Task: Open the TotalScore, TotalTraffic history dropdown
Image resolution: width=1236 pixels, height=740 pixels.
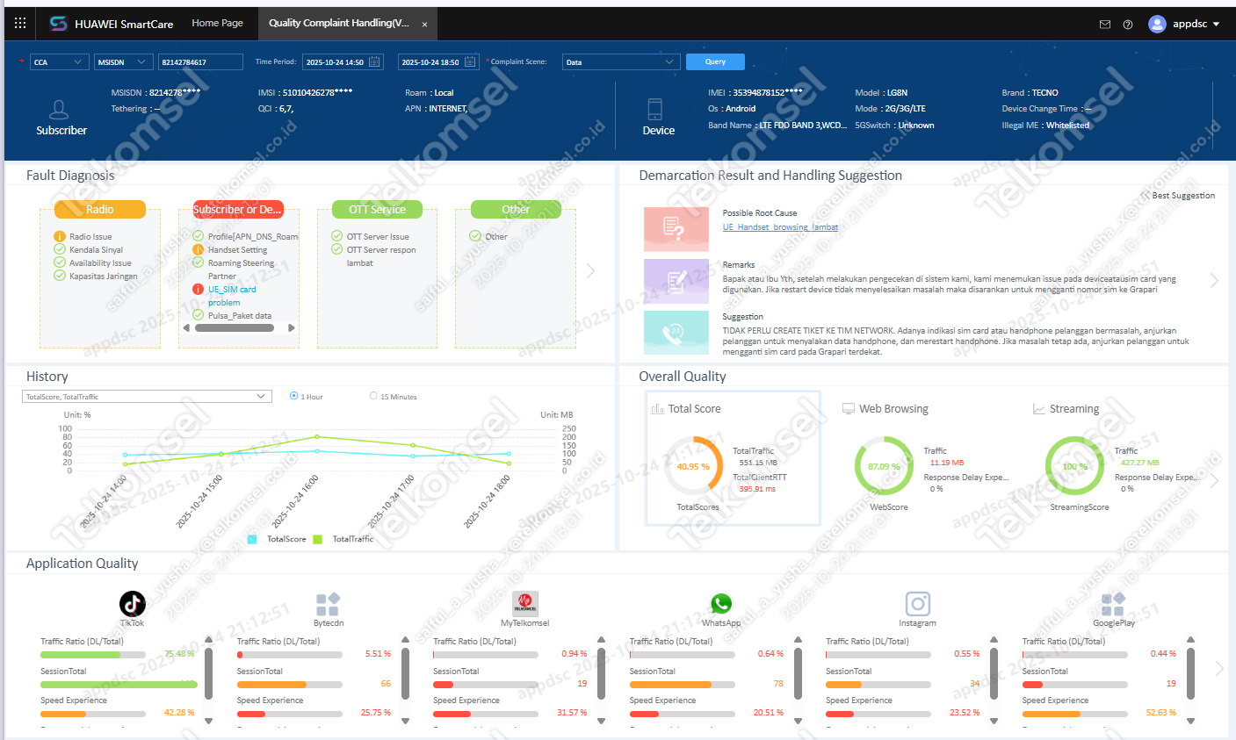Action: [145, 397]
